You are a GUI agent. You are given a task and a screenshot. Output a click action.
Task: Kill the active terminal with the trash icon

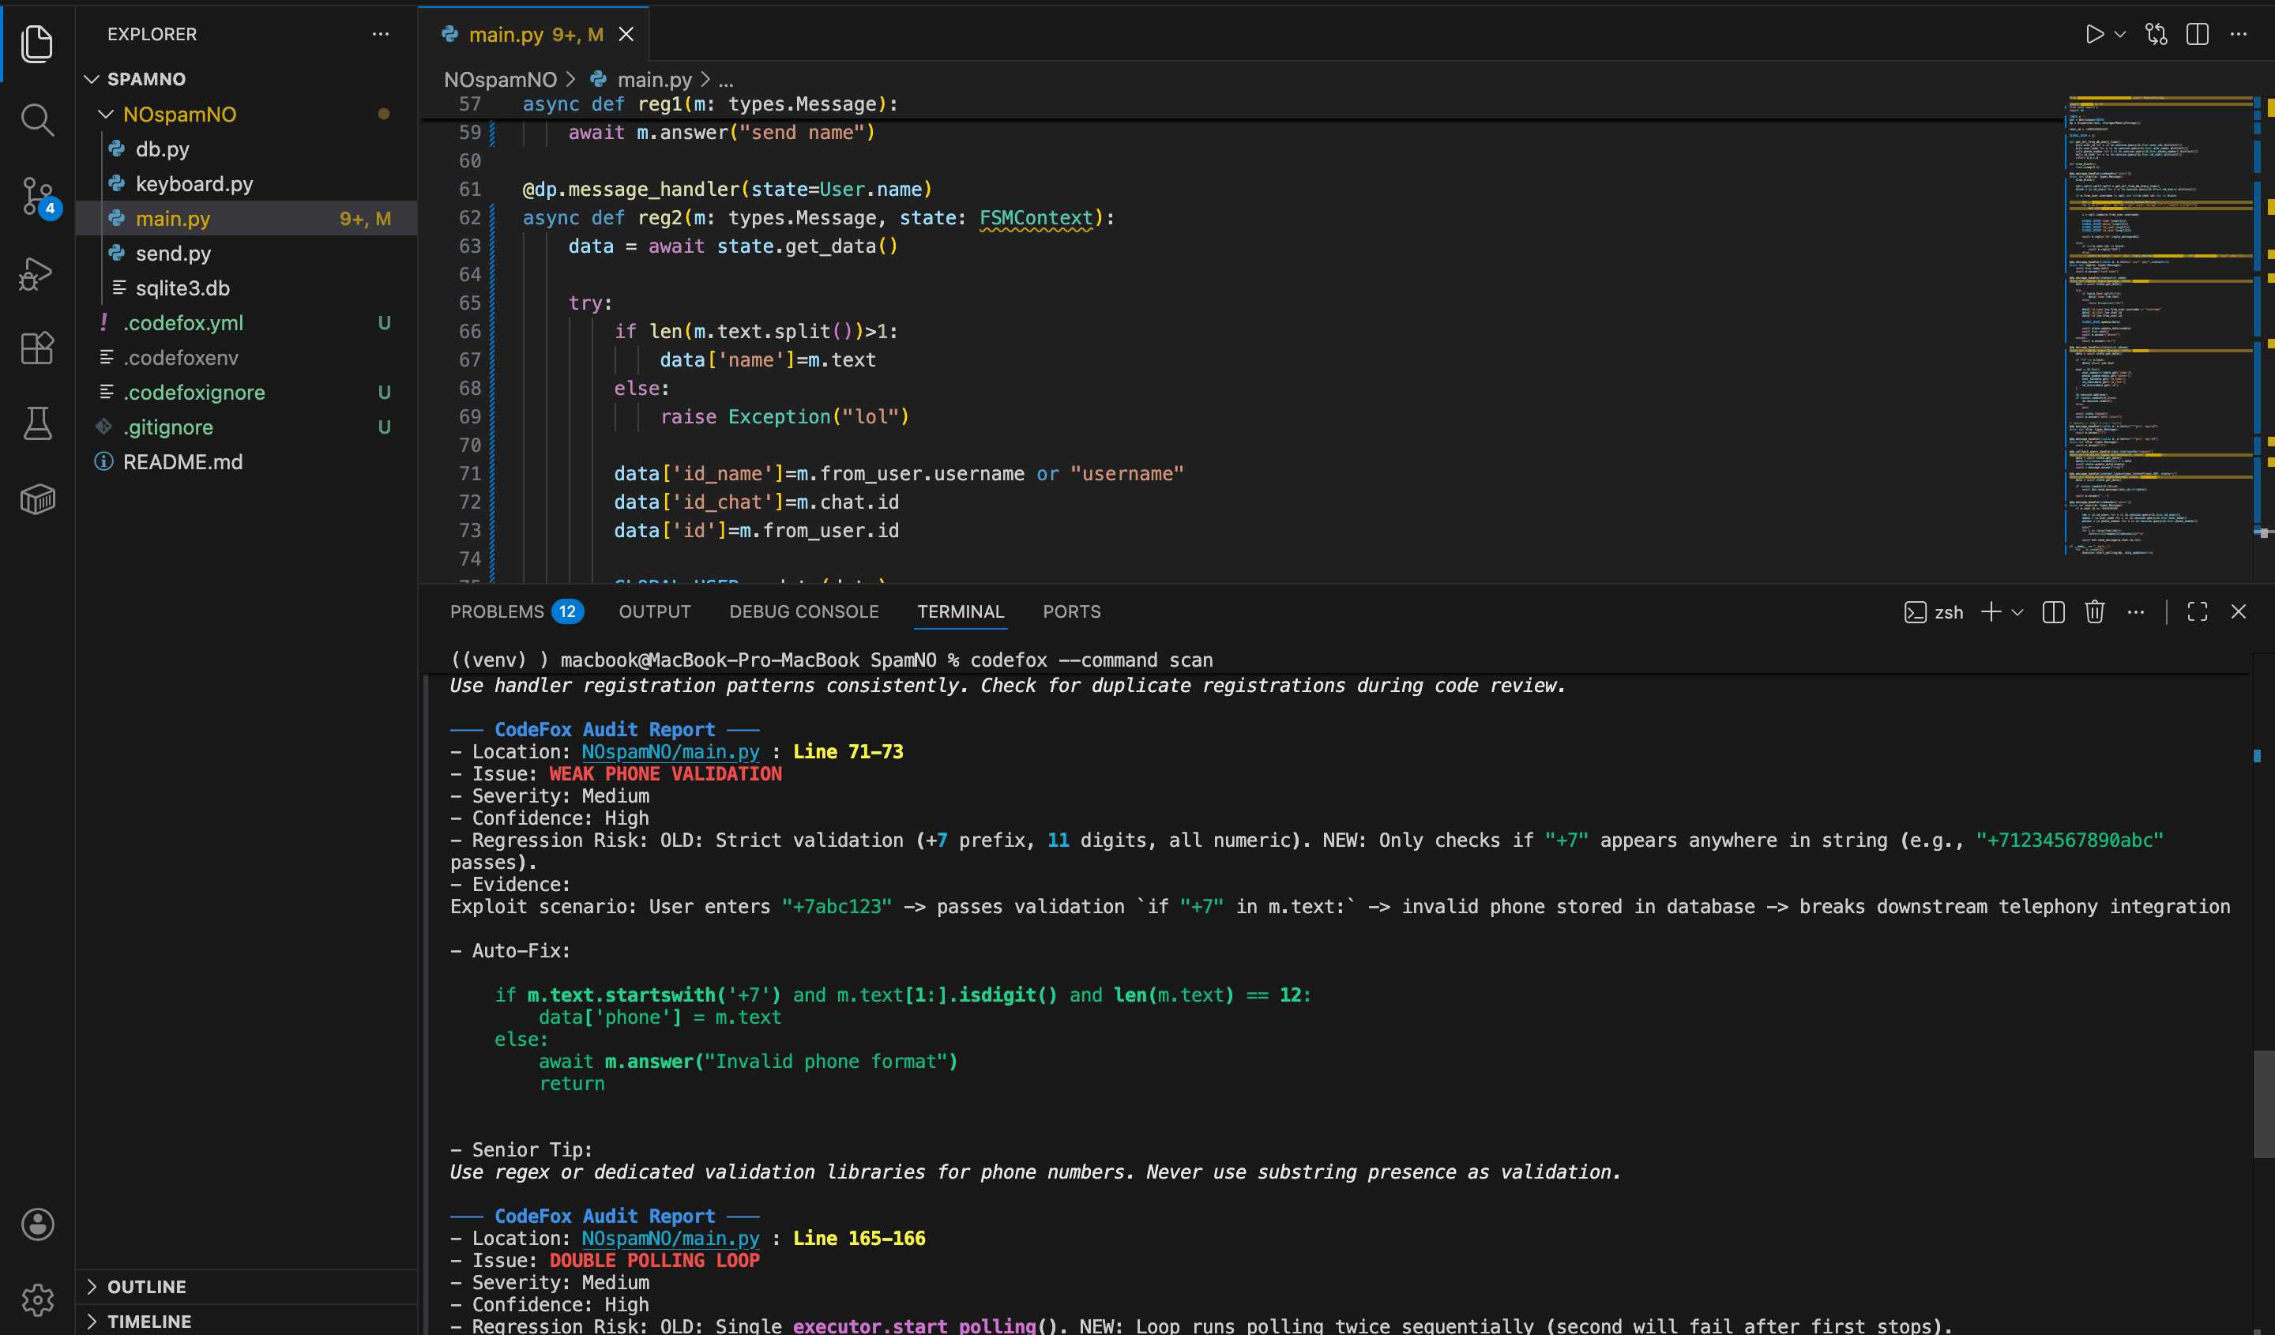click(x=2094, y=612)
